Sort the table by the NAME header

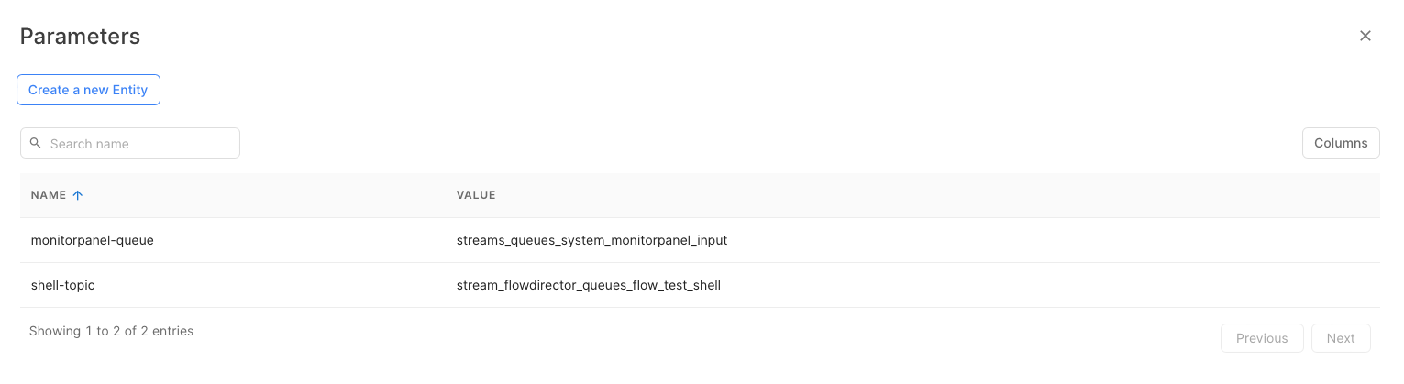click(49, 195)
